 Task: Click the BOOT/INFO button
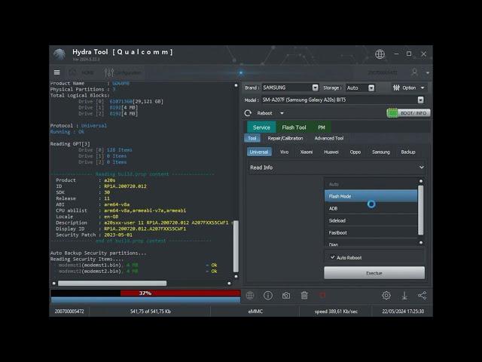(x=408, y=113)
